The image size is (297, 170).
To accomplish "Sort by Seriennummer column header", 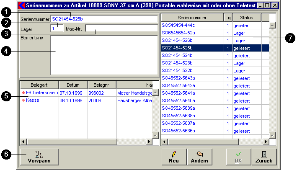I will 192,18.
